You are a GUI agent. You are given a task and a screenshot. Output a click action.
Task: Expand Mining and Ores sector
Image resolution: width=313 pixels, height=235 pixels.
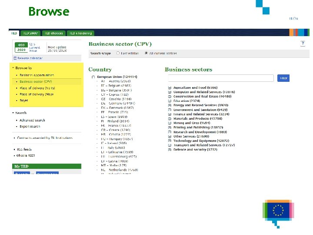pos(170,123)
